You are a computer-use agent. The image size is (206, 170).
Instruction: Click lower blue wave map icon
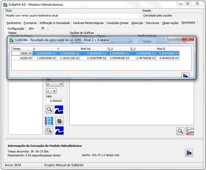(x=59, y=130)
